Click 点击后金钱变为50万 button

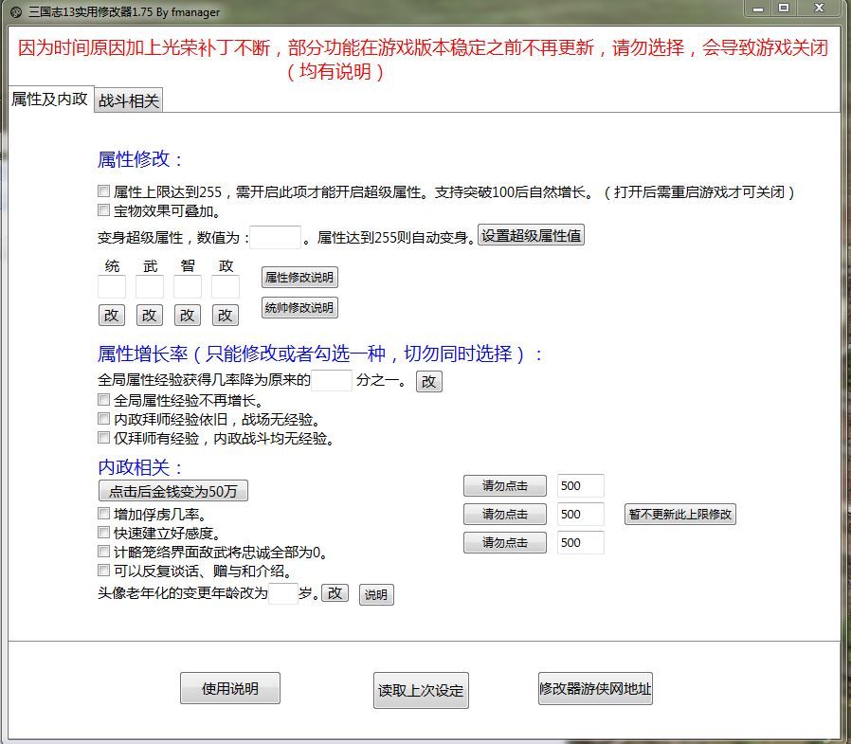(x=172, y=491)
